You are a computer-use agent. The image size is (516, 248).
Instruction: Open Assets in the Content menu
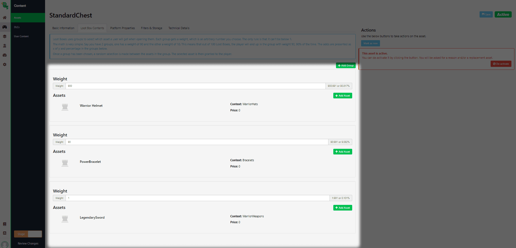pyautogui.click(x=28, y=18)
